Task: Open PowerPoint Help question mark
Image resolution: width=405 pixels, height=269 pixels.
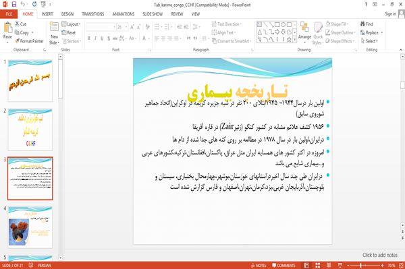Action: click(x=366, y=4)
